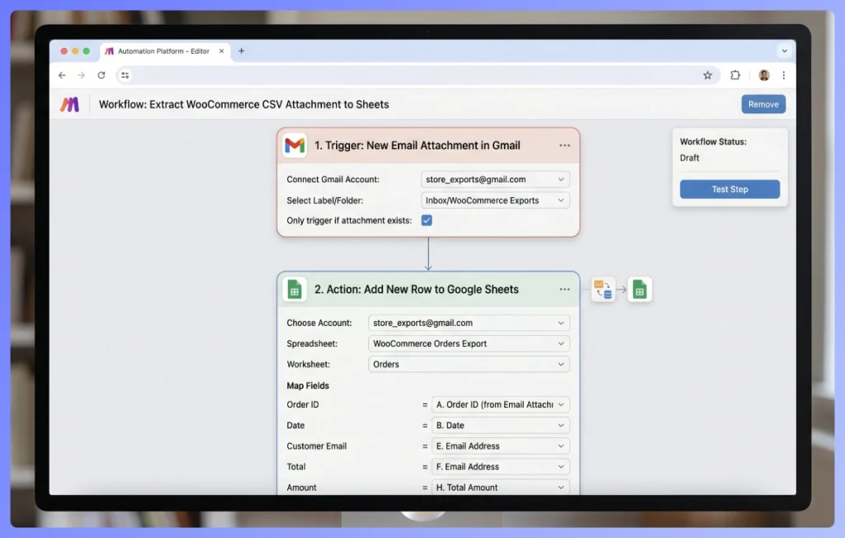This screenshot has height=538, width=845.
Task: Open the automation platform logo icon
Action: click(x=71, y=104)
